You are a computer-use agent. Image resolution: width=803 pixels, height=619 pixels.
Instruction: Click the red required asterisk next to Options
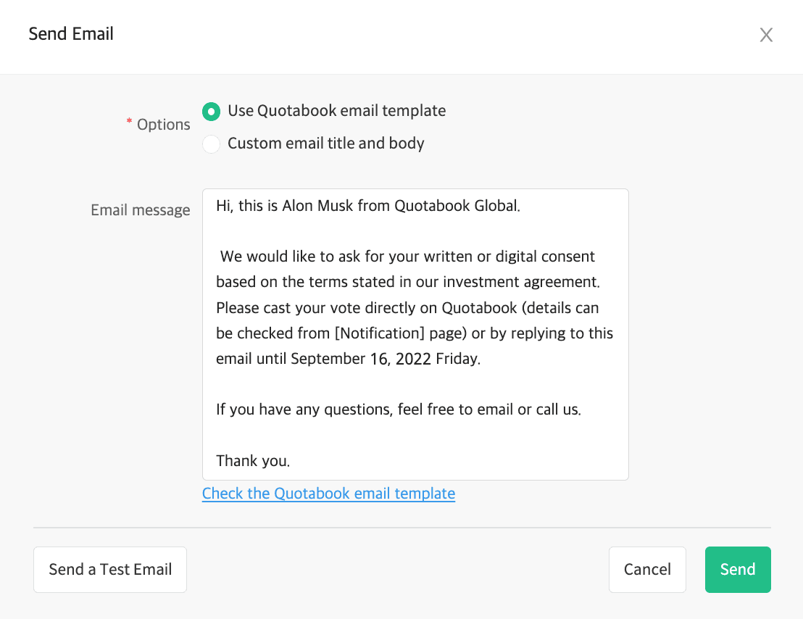click(129, 123)
